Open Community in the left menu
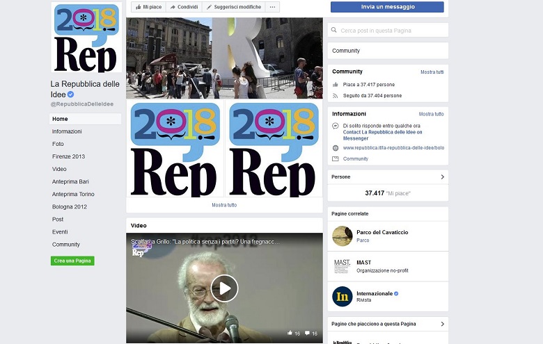This screenshot has height=344, width=543. 66,245
